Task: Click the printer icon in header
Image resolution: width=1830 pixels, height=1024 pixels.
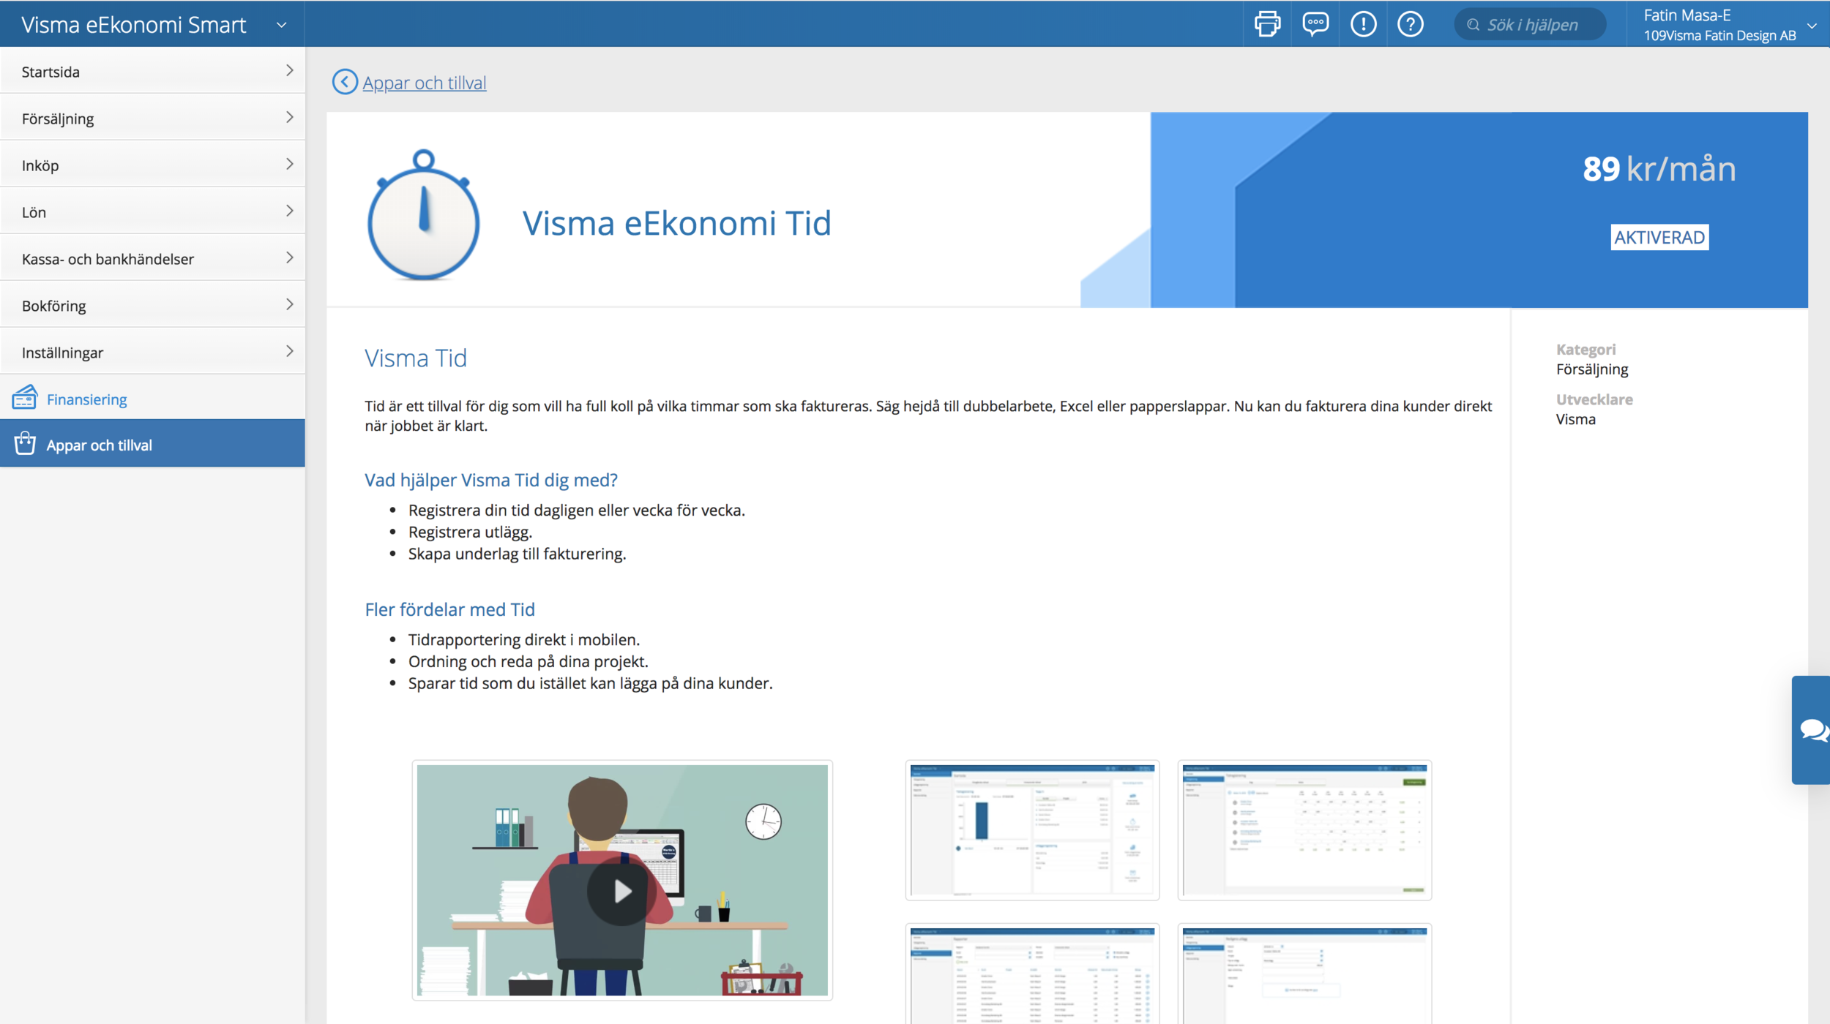Action: coord(1267,24)
